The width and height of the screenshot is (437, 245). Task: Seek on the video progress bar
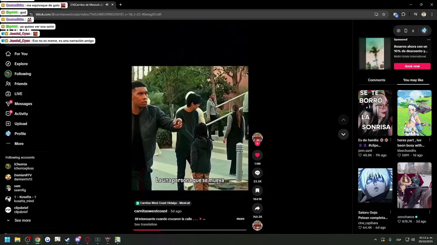tap(190, 230)
